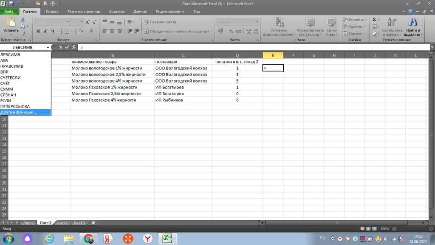Screen dimensions: 435x245
Task: Switch to the Данные ribbon tab
Action: (x=140, y=11)
